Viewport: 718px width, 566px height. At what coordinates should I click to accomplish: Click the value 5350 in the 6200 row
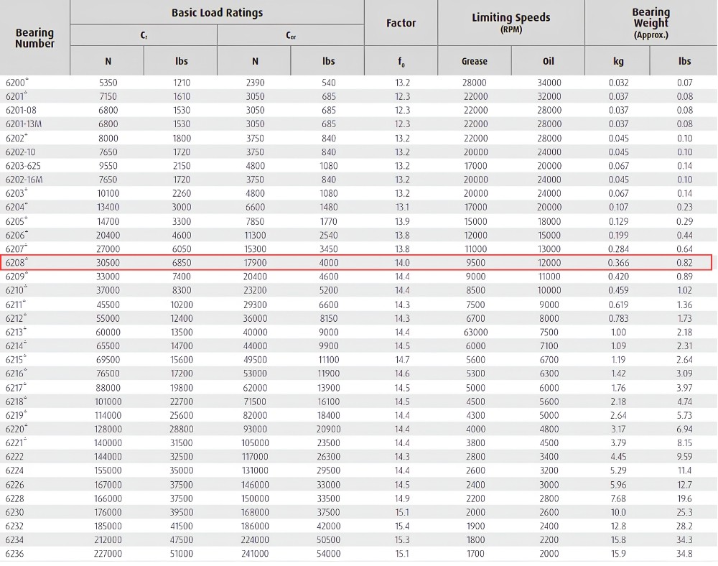pyautogui.click(x=108, y=83)
